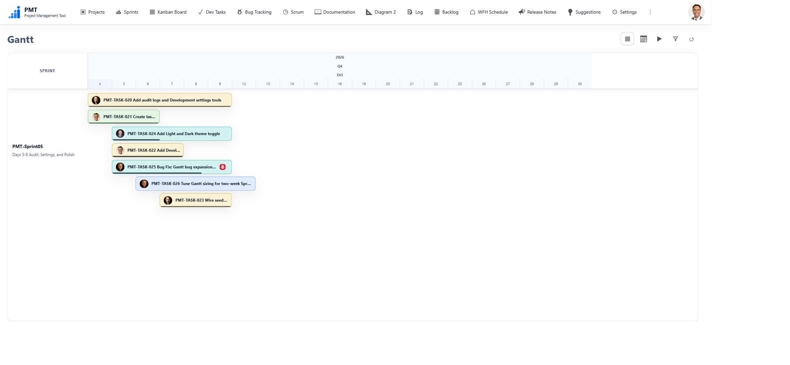
Task: Select the PMT-TASK-023 Wire seed bar
Action: click(x=196, y=200)
